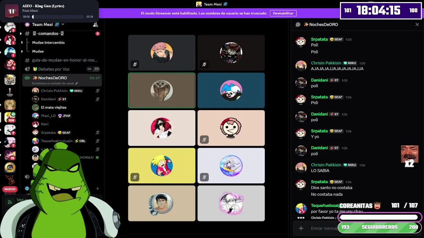Click Chrisin Pakkisin username above AJAJAJA message

click(326, 63)
